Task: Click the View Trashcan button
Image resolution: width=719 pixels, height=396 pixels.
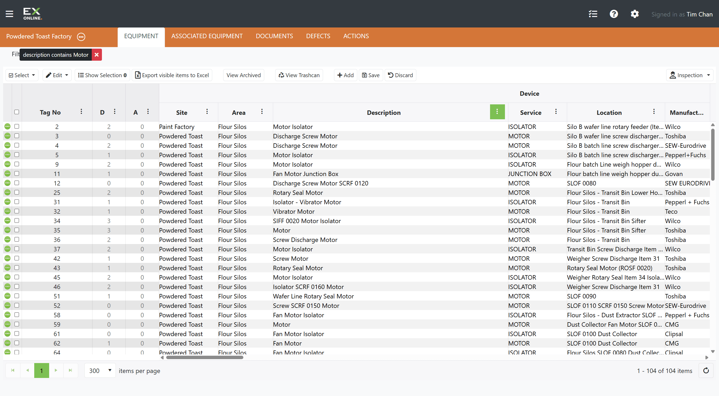Action: point(299,75)
